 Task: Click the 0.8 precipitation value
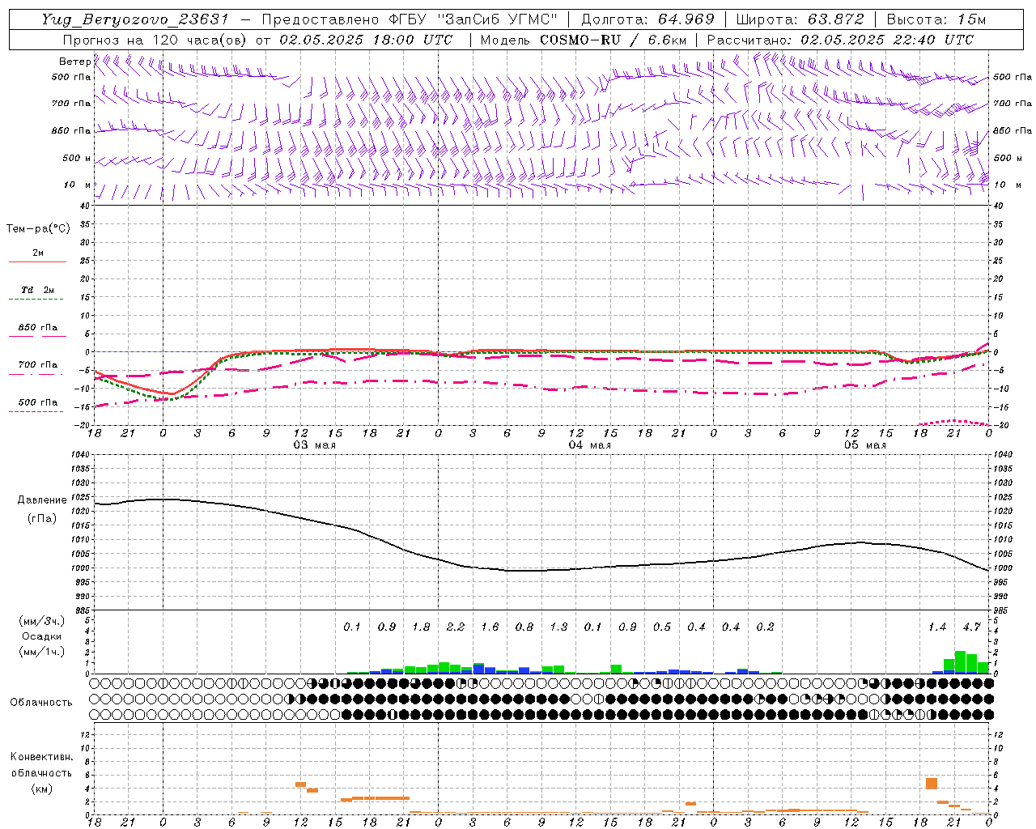524,627
